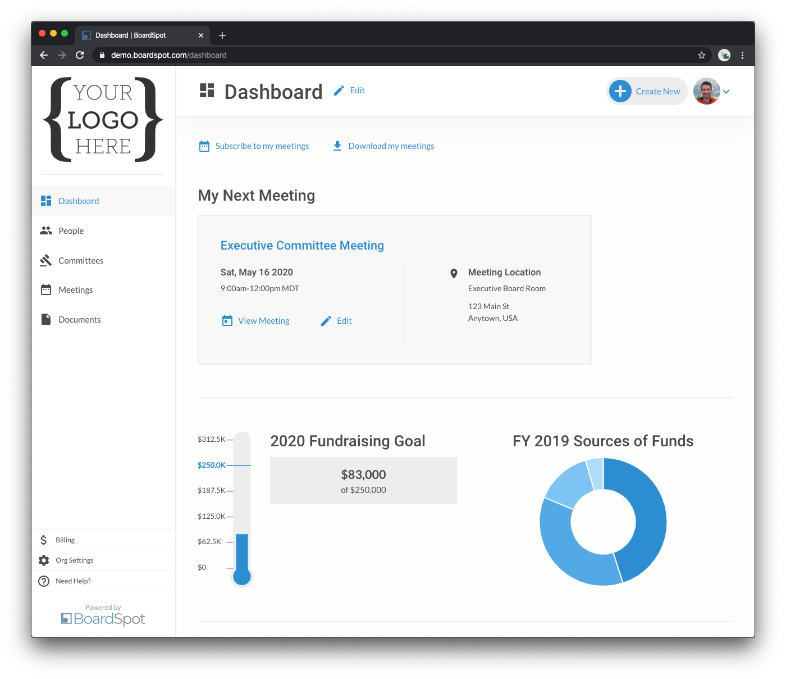Click View Meeting for Executive Committee
Image resolution: width=786 pixels, height=679 pixels.
(263, 320)
